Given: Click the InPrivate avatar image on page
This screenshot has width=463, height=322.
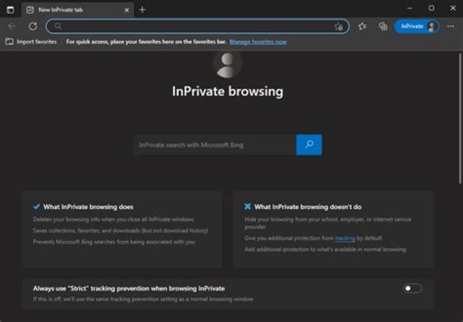Looking at the screenshot, I should pos(228,64).
